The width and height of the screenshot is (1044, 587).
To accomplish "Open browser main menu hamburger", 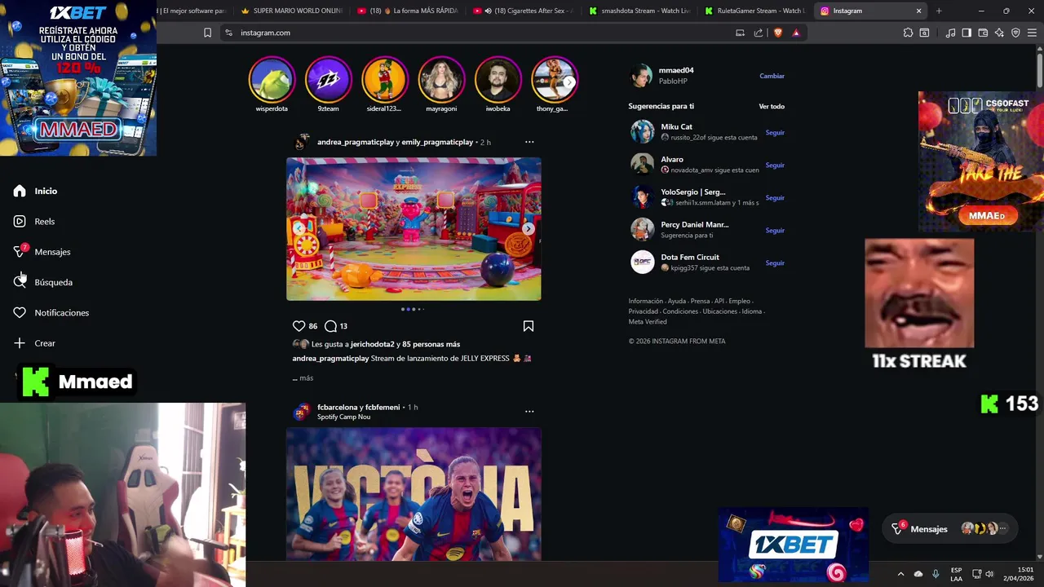I will (1032, 33).
